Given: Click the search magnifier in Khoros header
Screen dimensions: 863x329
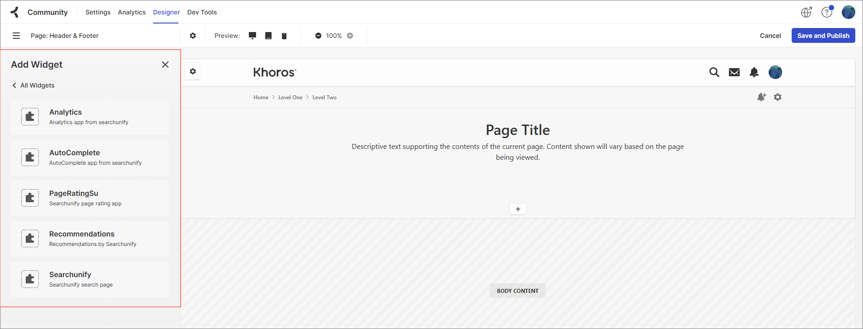Looking at the screenshot, I should tap(714, 72).
